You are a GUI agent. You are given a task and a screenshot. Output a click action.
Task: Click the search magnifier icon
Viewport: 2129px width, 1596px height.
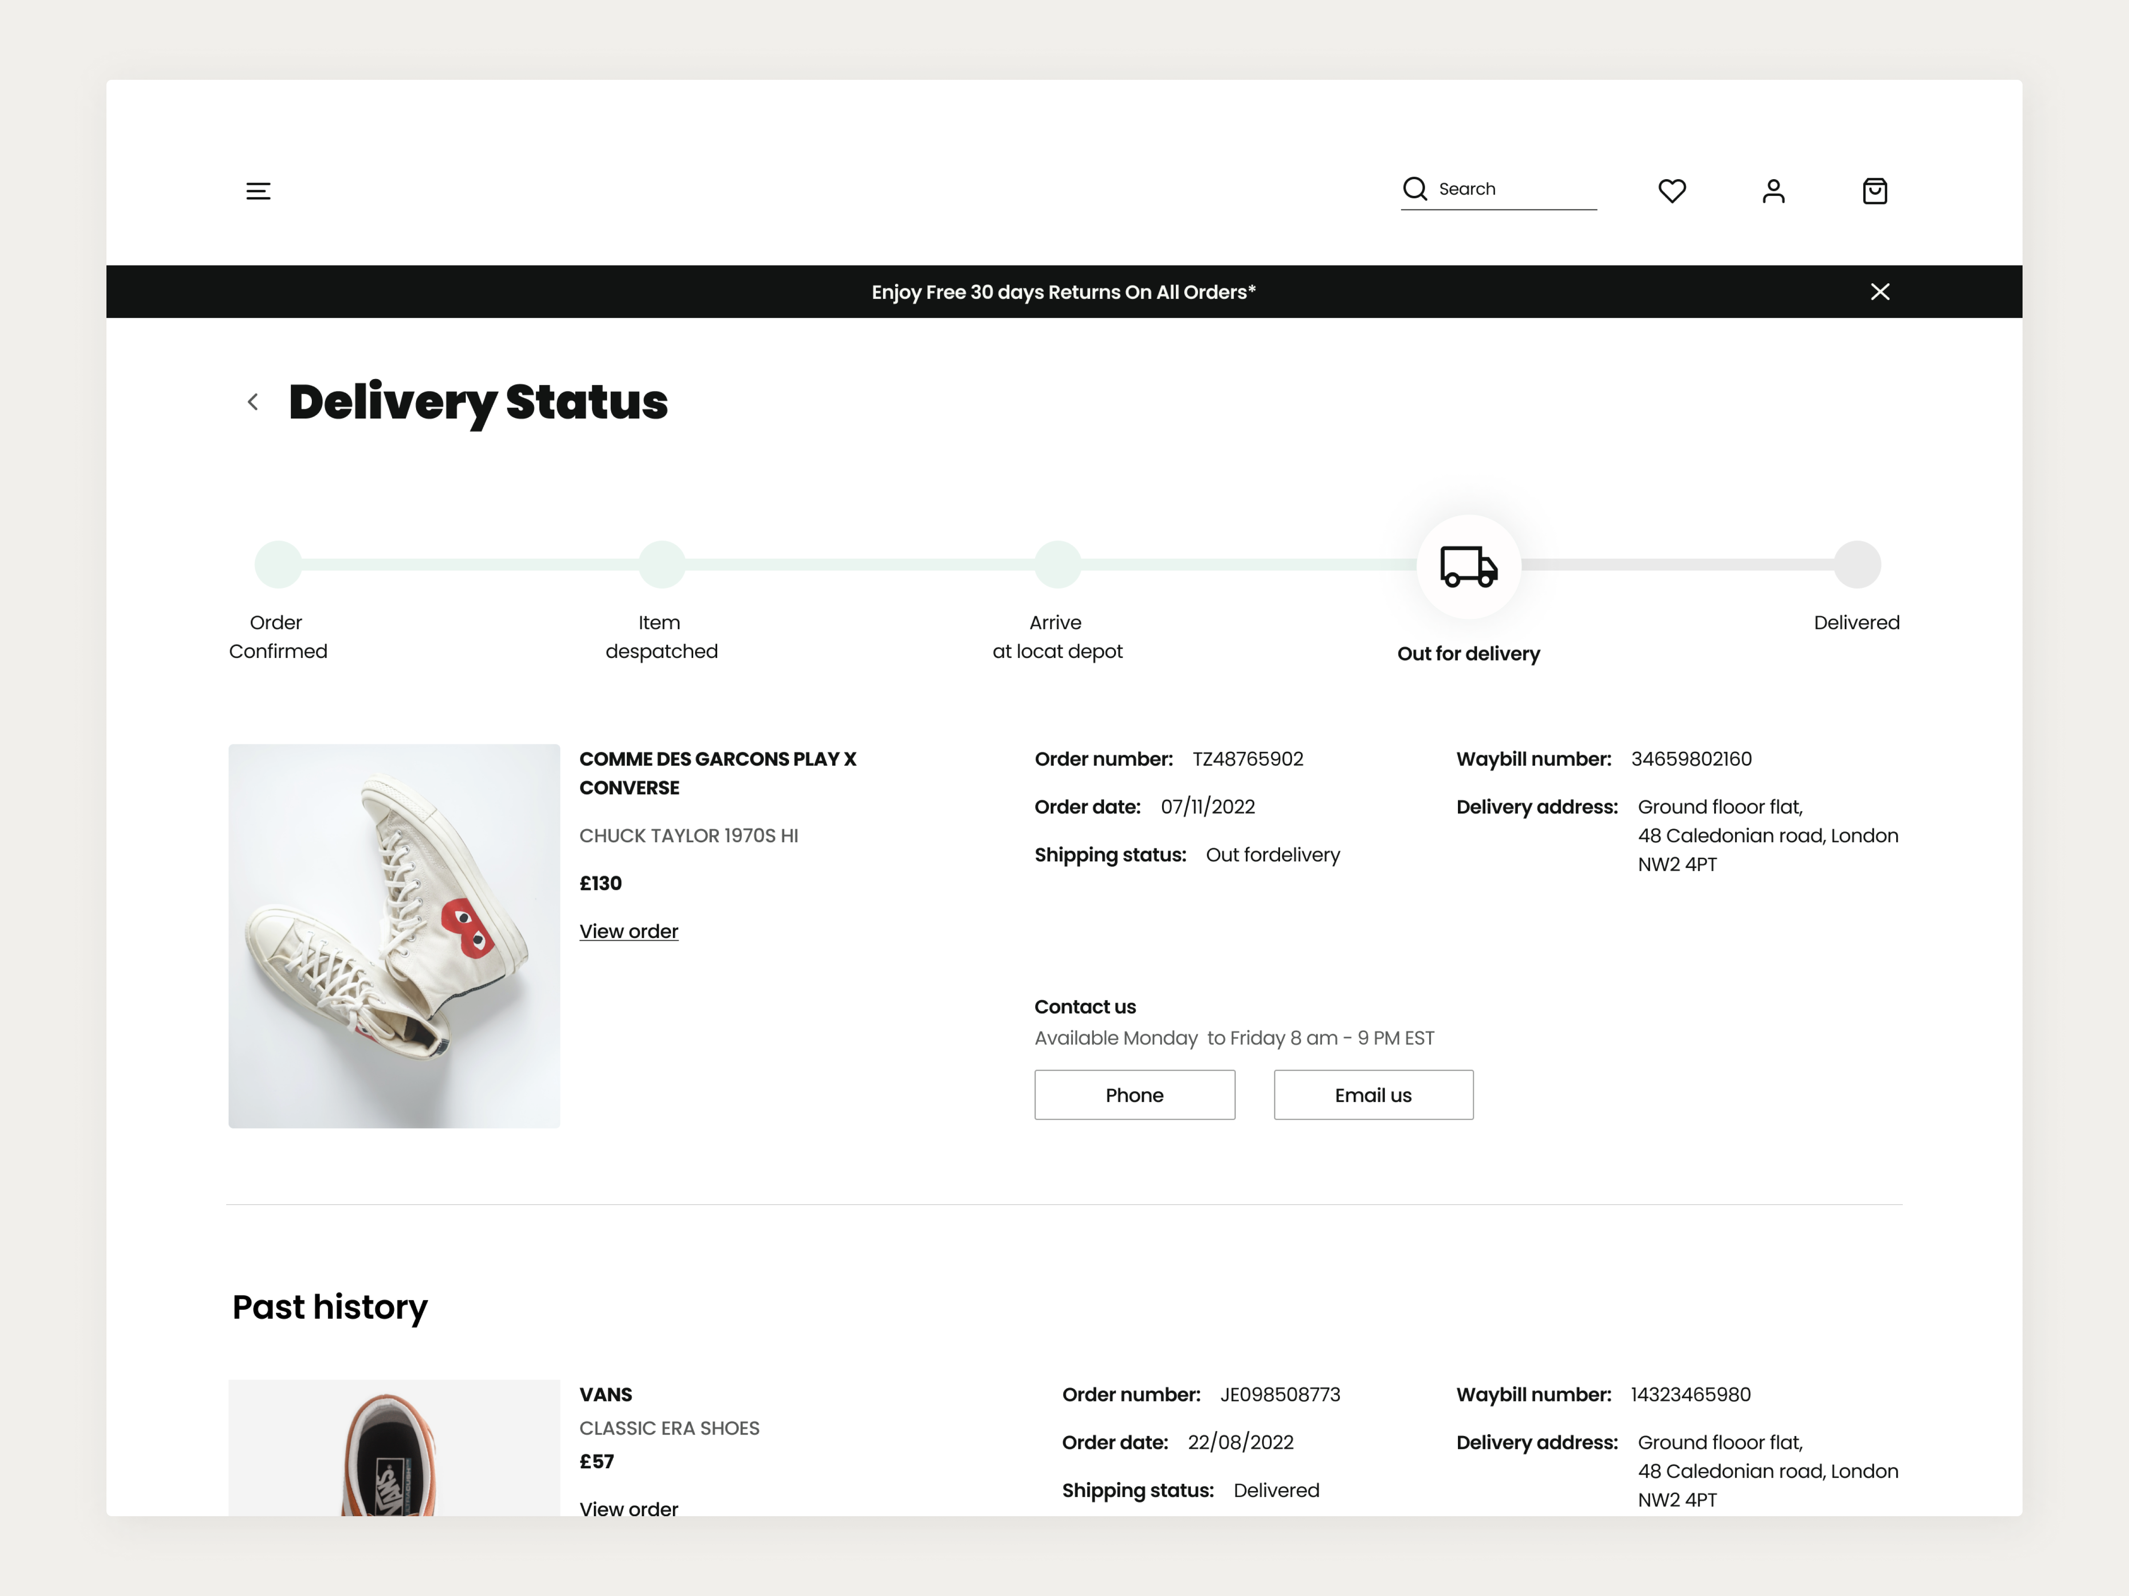(x=1414, y=188)
